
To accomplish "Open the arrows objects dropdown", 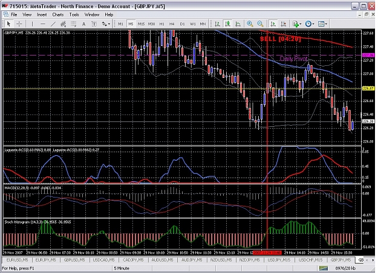I will [x=106, y=24].
